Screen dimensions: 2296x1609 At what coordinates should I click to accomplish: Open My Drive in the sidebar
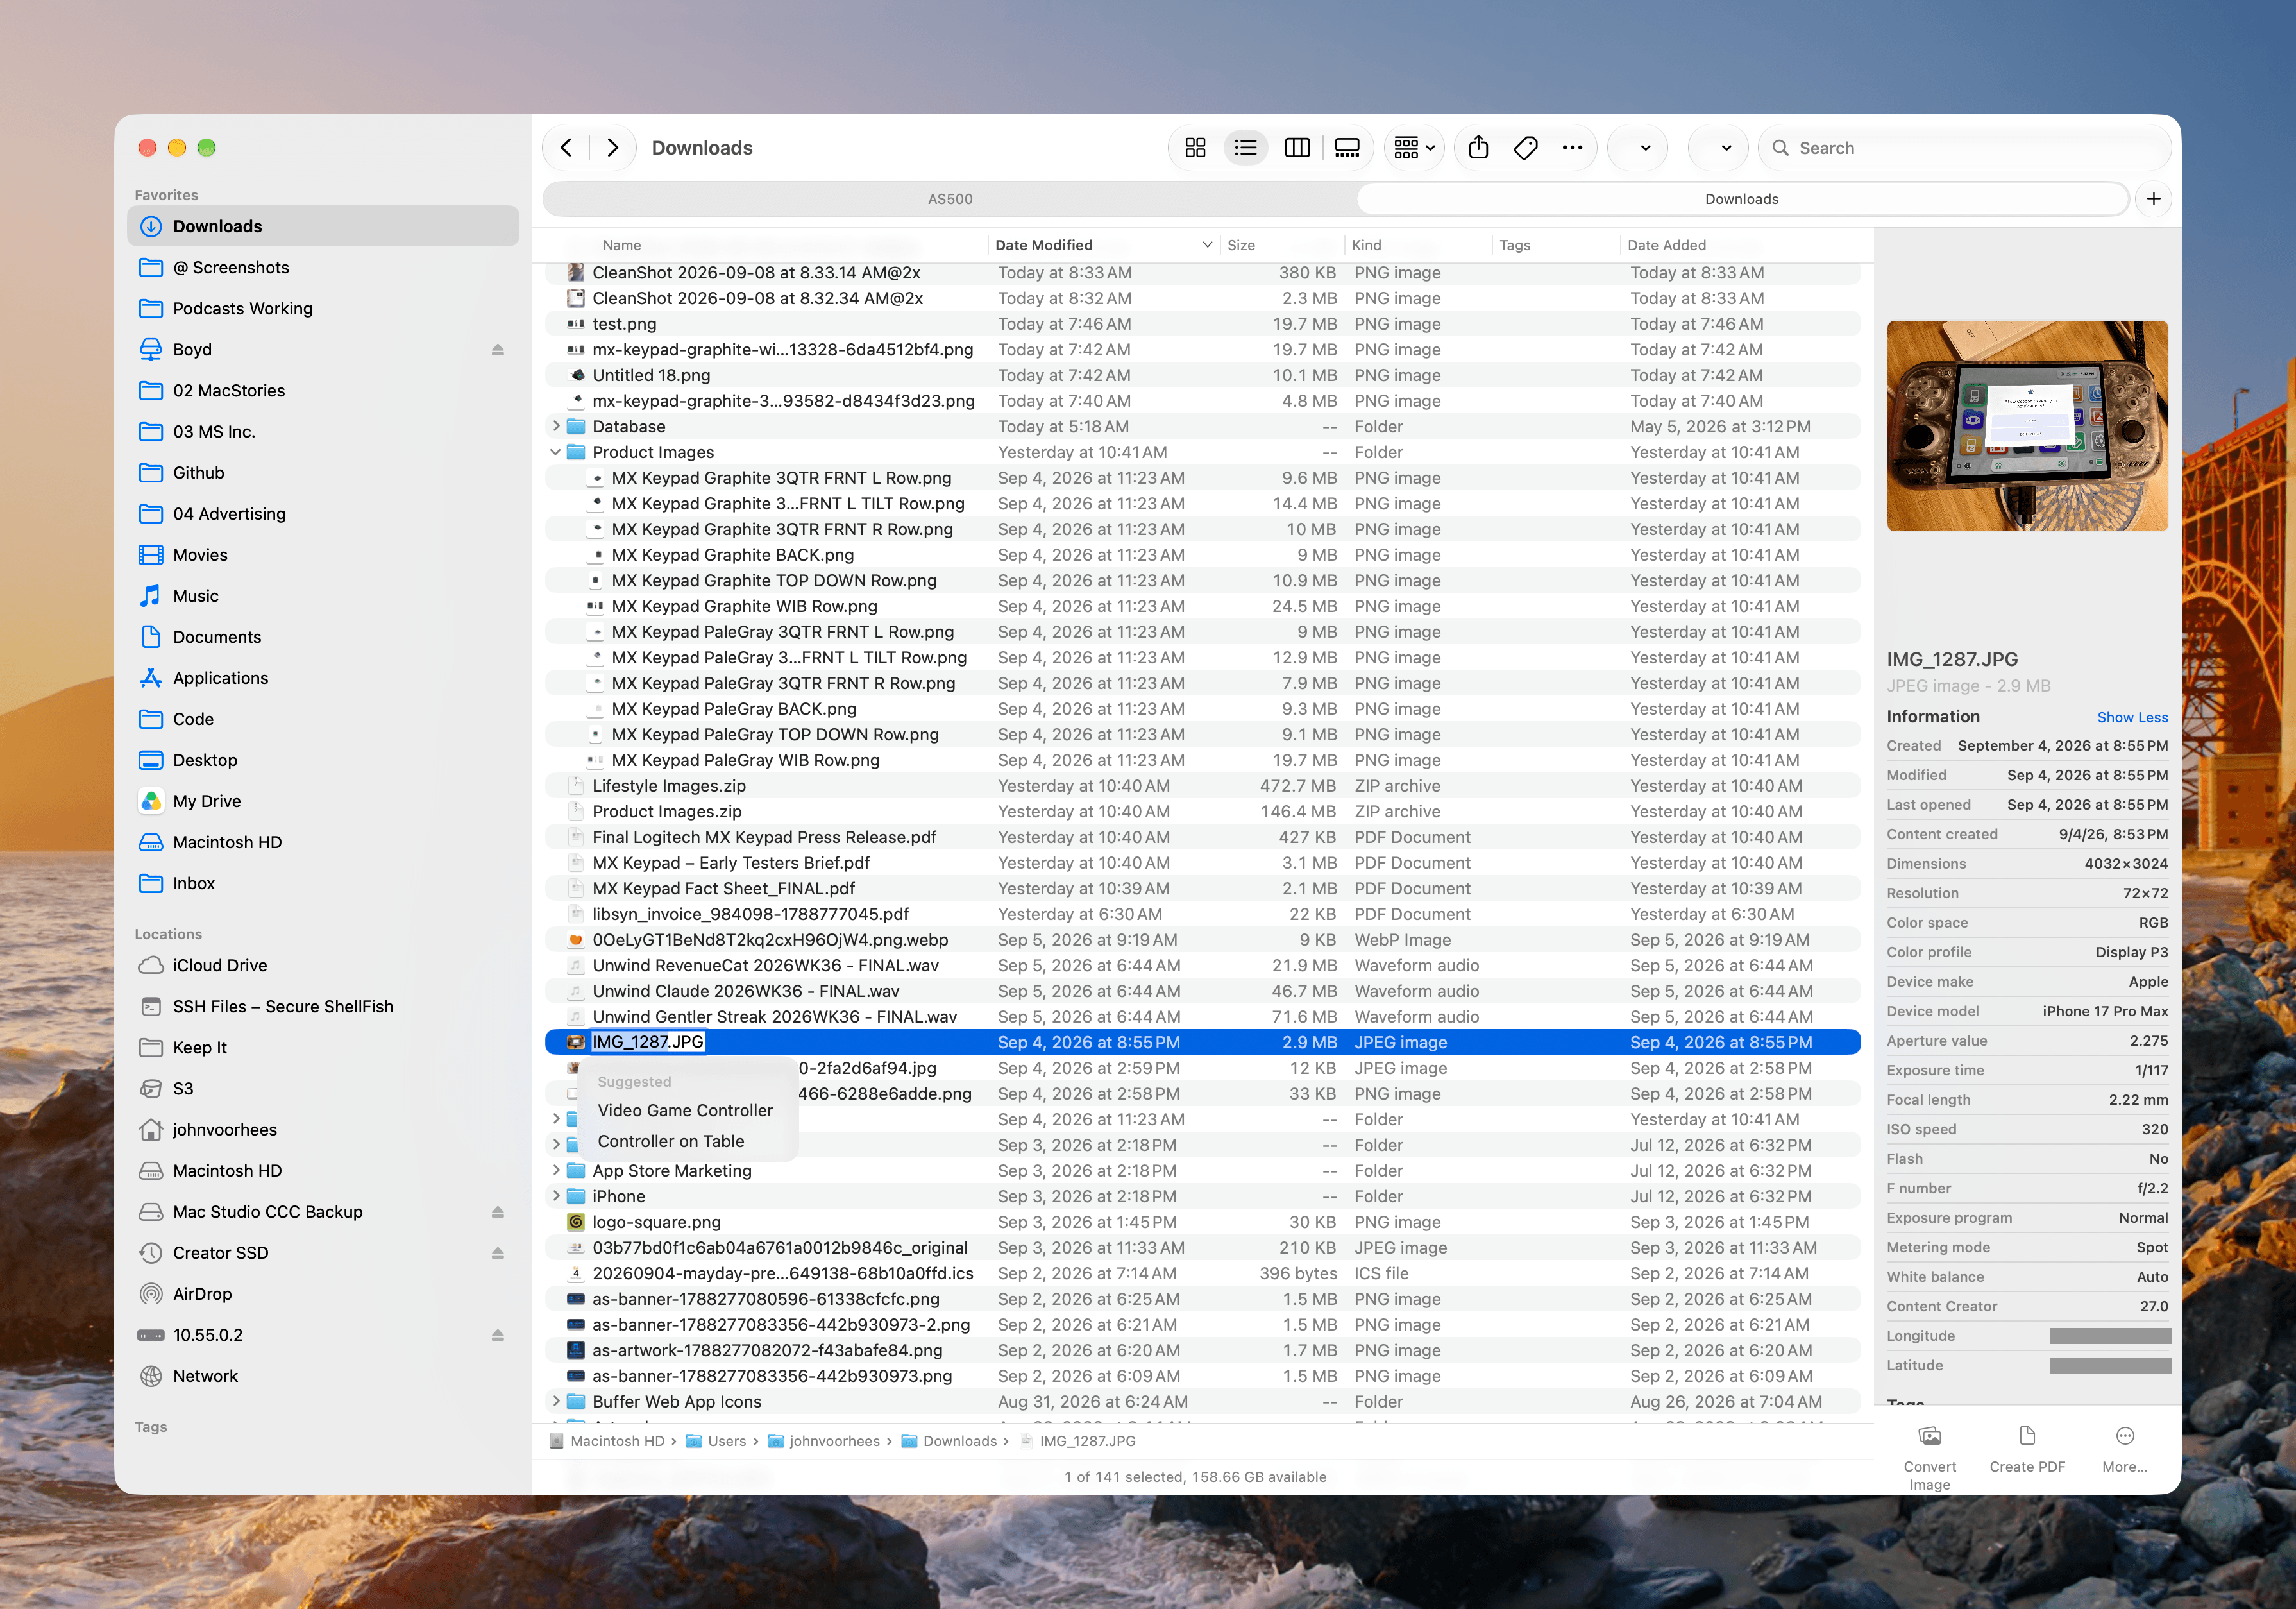323,801
